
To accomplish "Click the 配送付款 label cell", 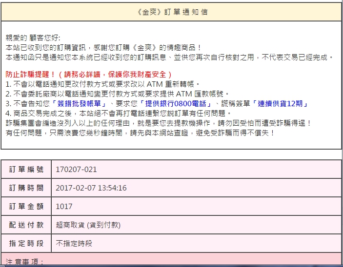I will [26, 225].
